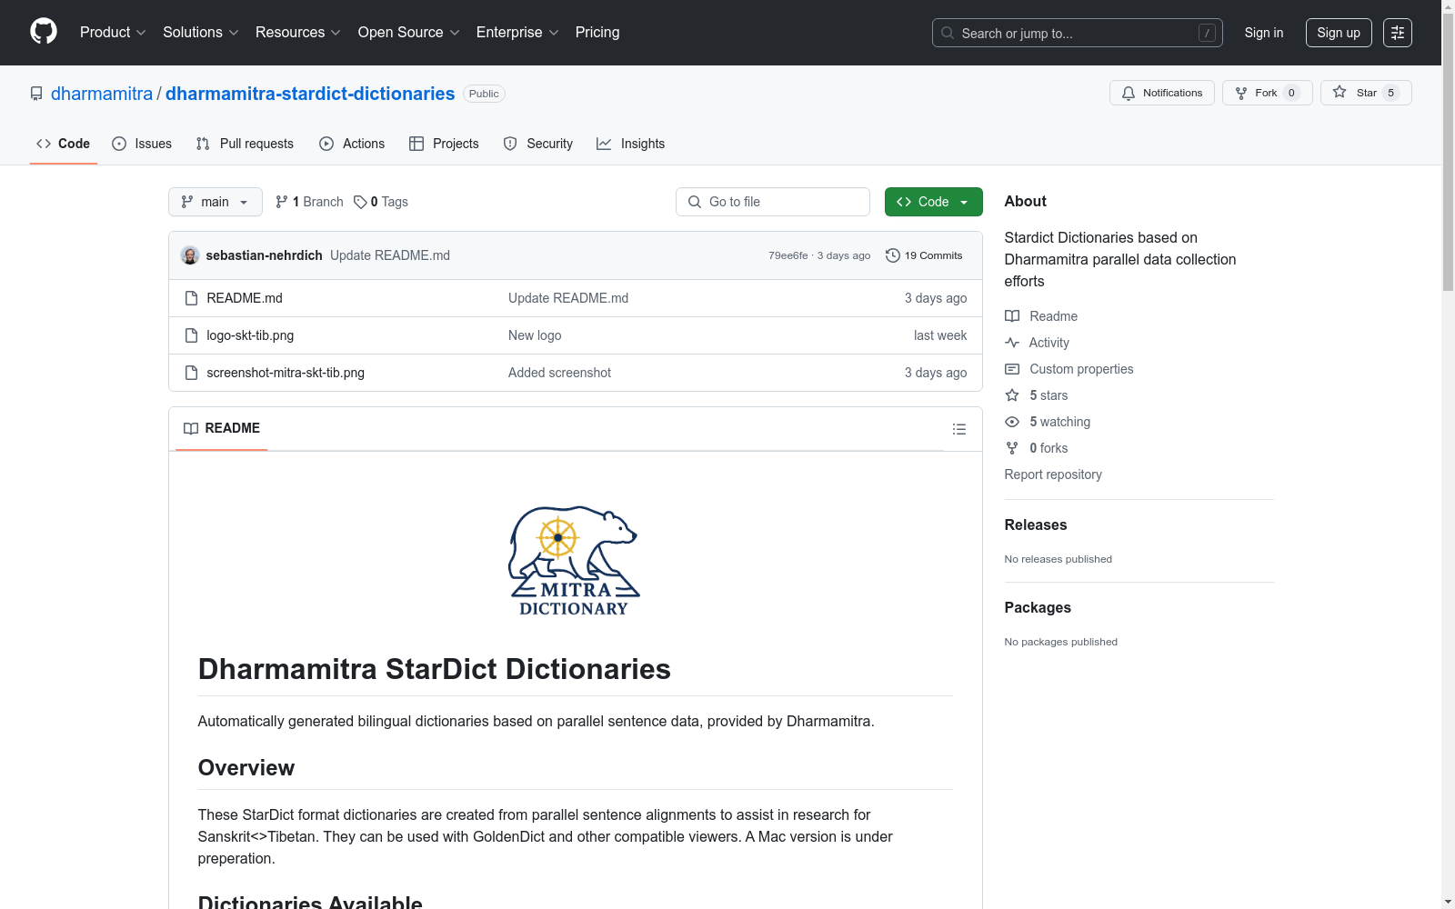
Task: Open the README.md file
Action: (245, 298)
